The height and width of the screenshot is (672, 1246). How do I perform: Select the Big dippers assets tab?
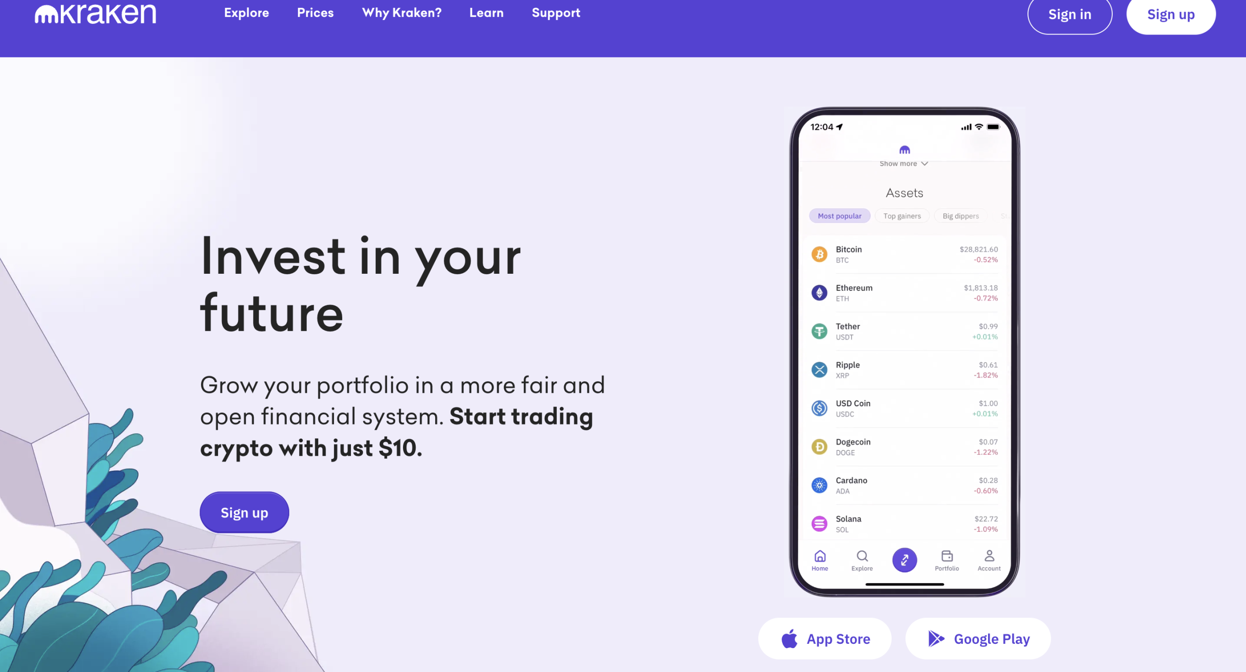pos(960,216)
